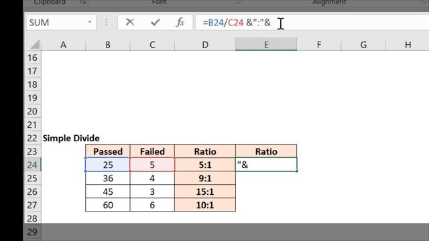Select column D header
Viewport: 429px width, 241px height.
point(205,45)
